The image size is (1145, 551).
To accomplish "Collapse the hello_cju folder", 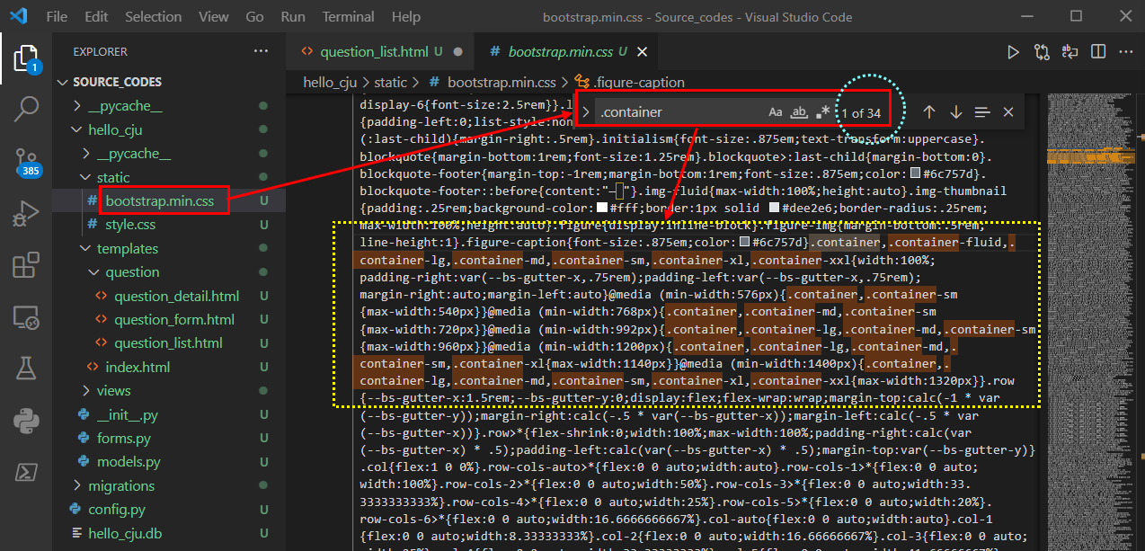I will (x=77, y=129).
